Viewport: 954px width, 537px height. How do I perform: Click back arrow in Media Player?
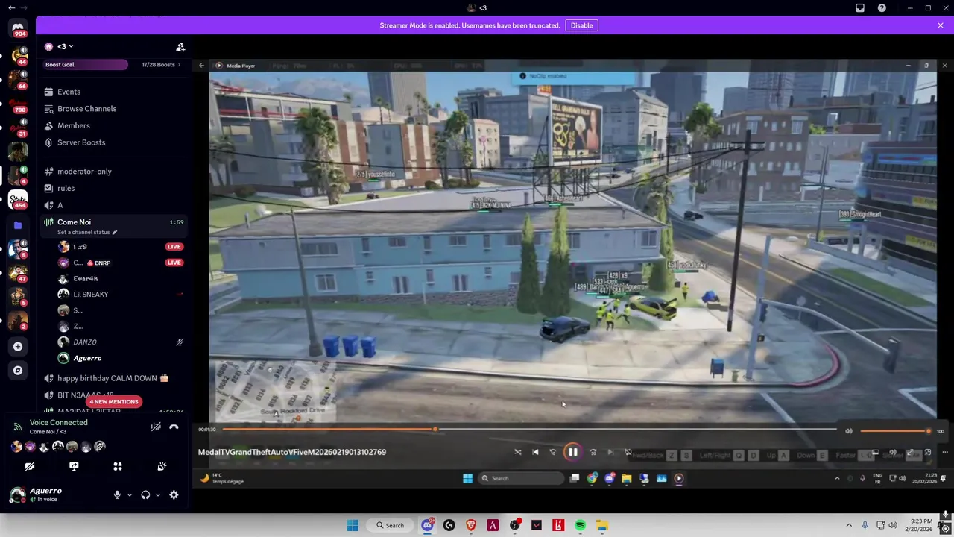[201, 66]
